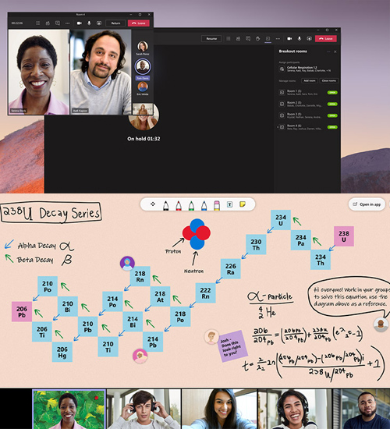Screen dimensions: 390x429
Task: Select Room 4 icon in breakout list
Action: point(282,127)
